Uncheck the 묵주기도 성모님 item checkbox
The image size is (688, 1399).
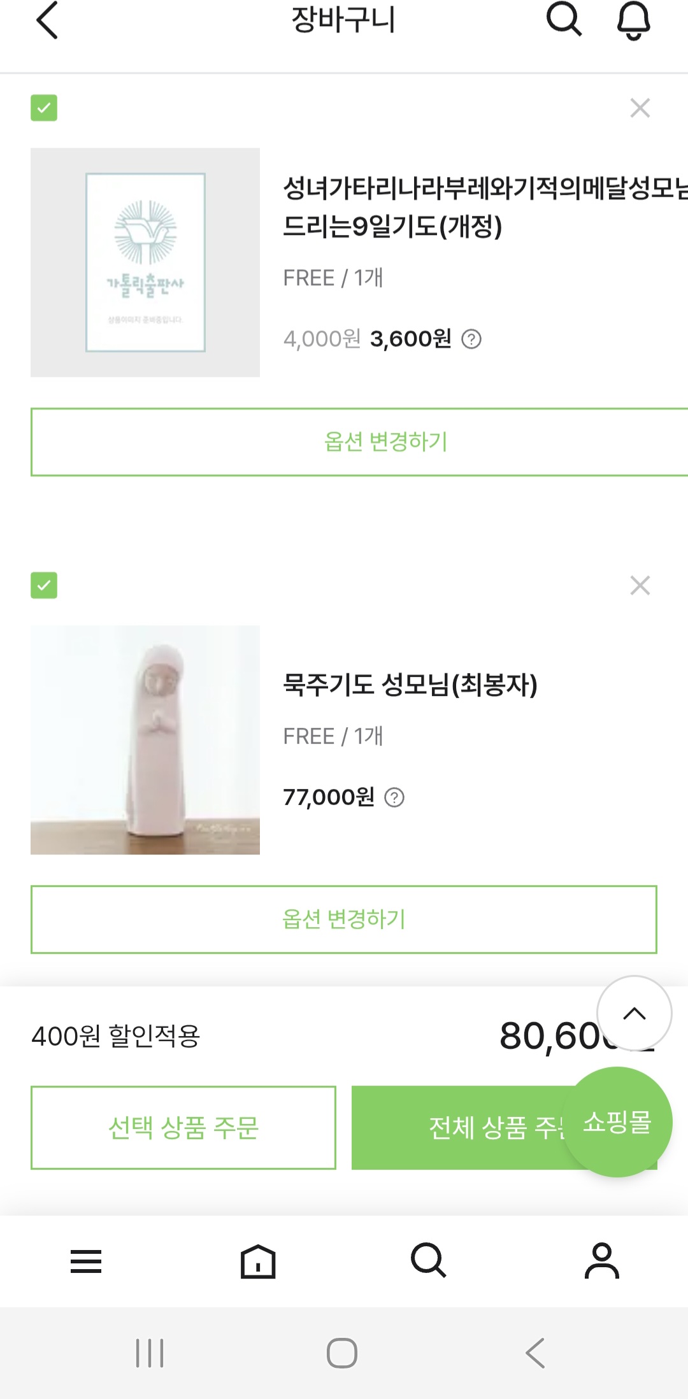click(44, 585)
